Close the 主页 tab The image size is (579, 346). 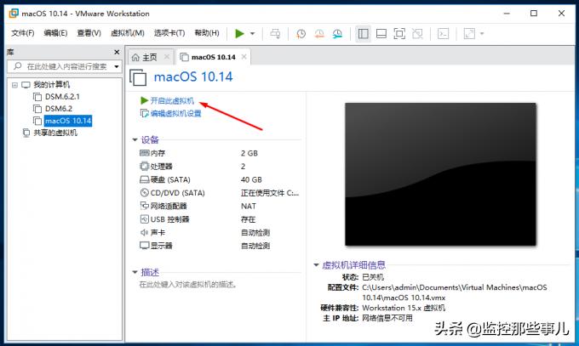(167, 56)
